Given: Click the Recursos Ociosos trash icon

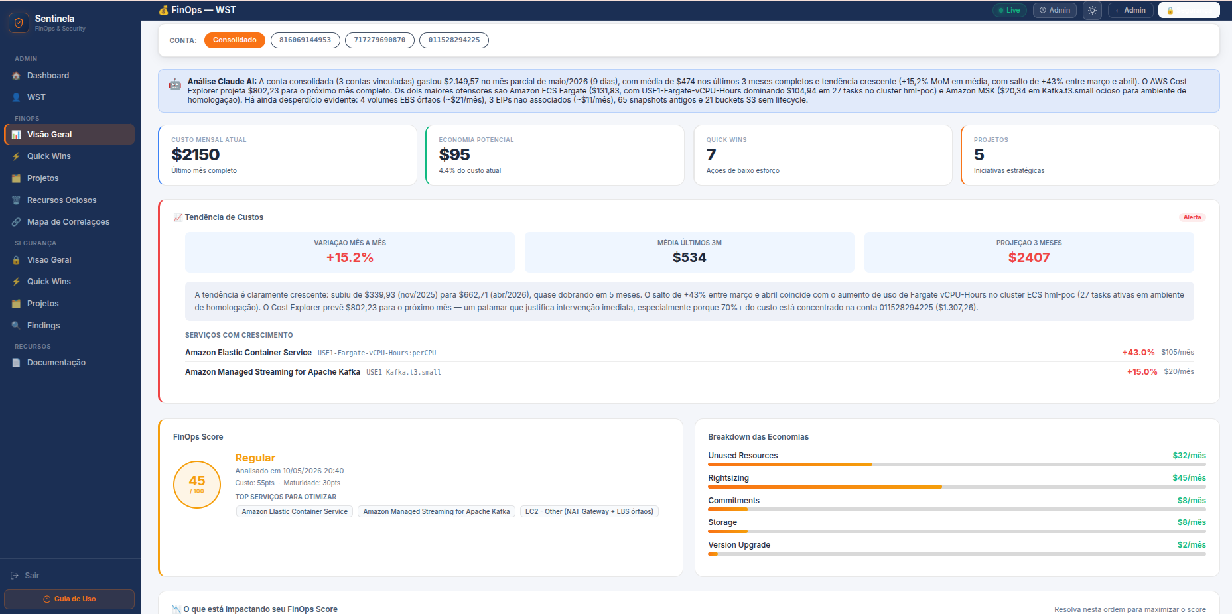Looking at the screenshot, I should [x=16, y=200].
